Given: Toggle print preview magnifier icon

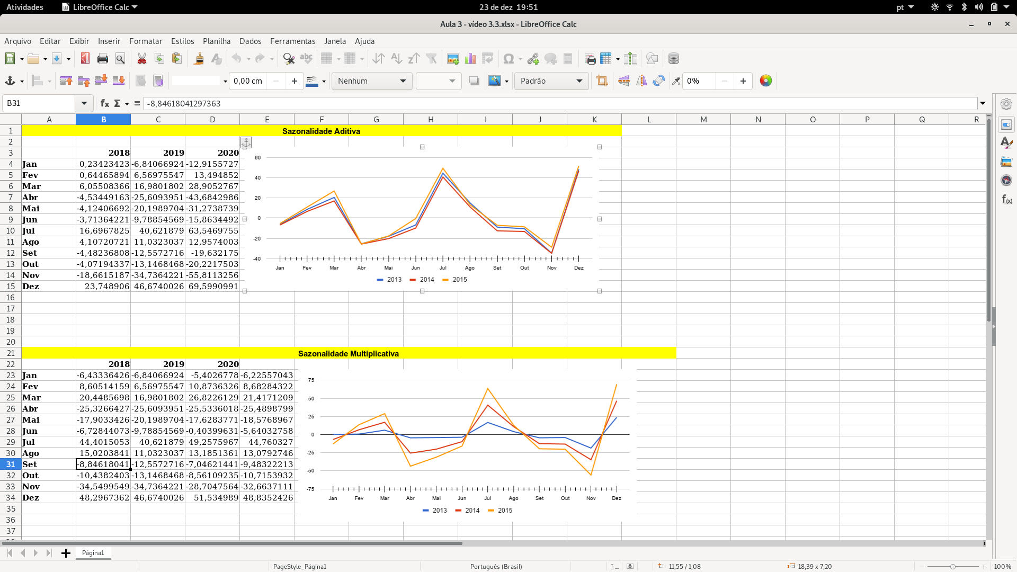Looking at the screenshot, I should pos(120,59).
